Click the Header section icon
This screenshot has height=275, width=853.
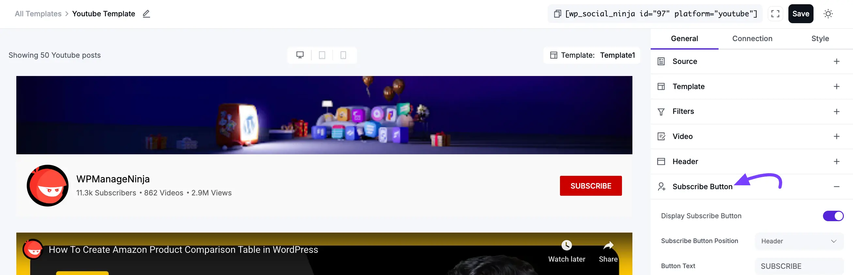pos(661,161)
